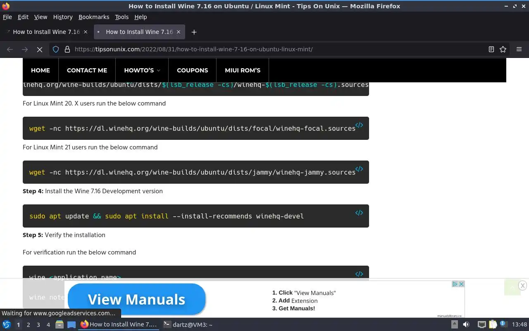This screenshot has width=529, height=331.
Task: Open AdChoices icon on the ad
Action: tap(455, 284)
